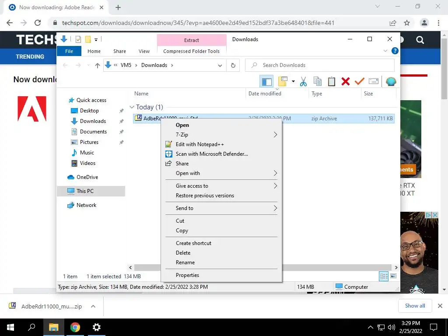Click Chrome share page icon
The width and height of the screenshot is (448, 336).
(393, 23)
